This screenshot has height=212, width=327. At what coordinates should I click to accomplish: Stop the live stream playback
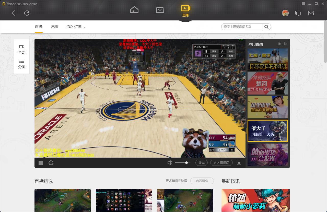[x=41, y=163]
